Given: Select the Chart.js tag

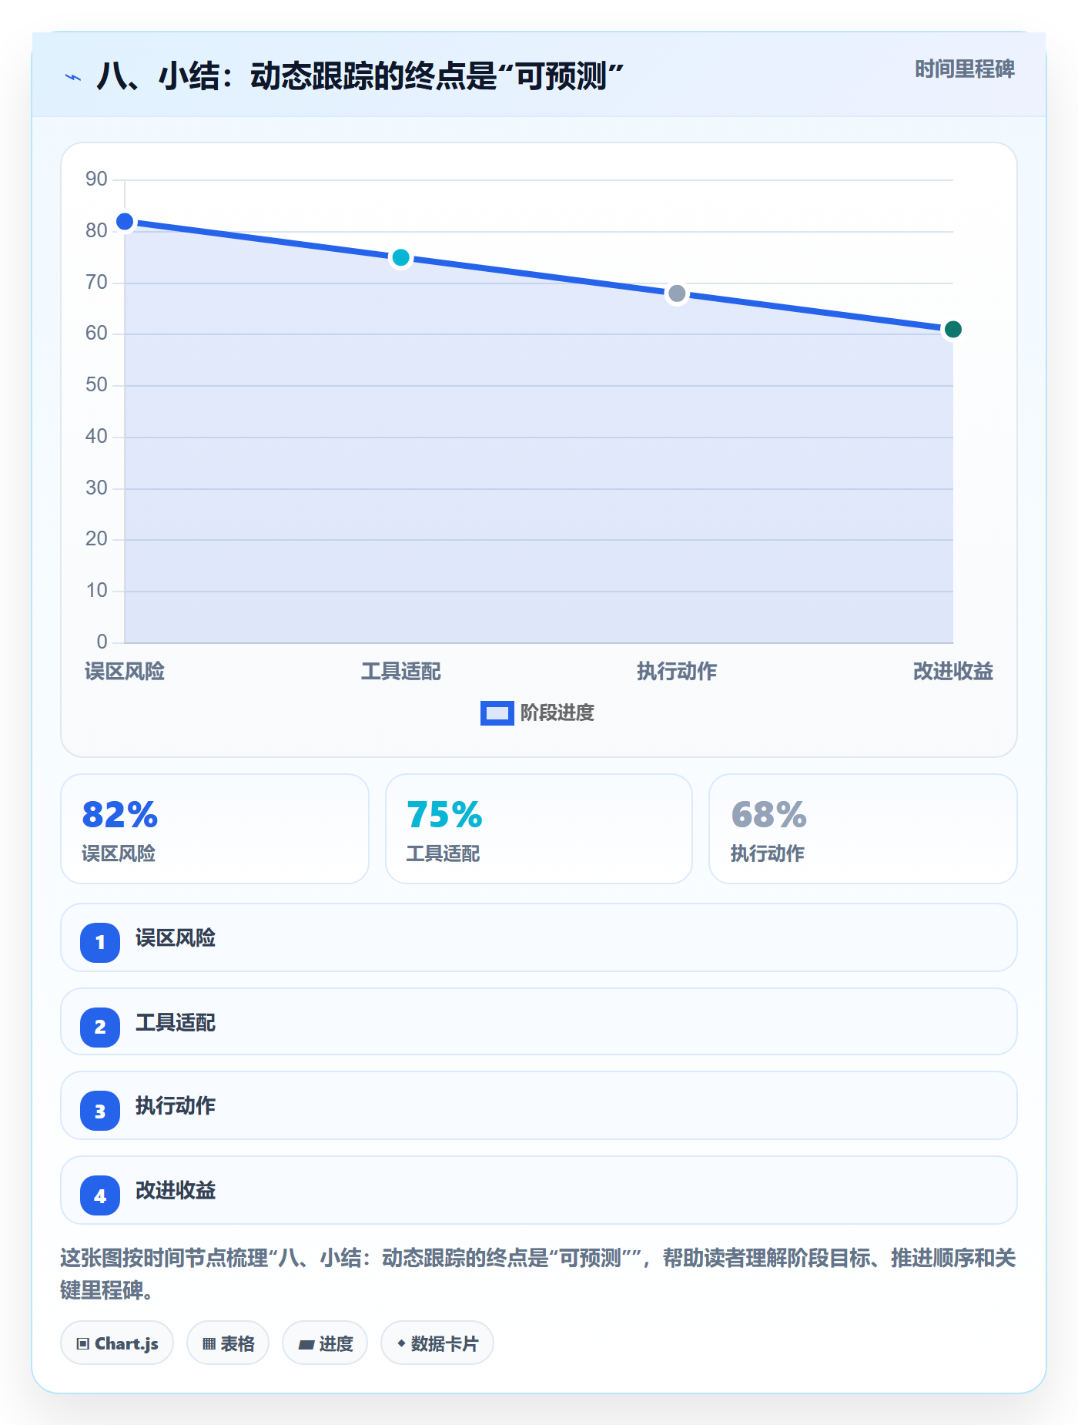Looking at the screenshot, I should [x=117, y=1343].
